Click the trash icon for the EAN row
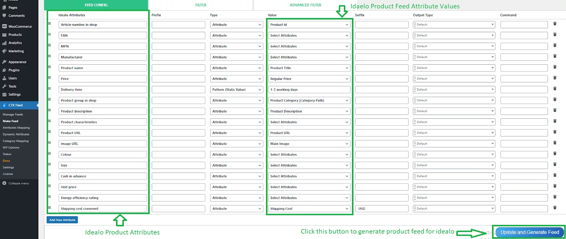 point(555,35)
